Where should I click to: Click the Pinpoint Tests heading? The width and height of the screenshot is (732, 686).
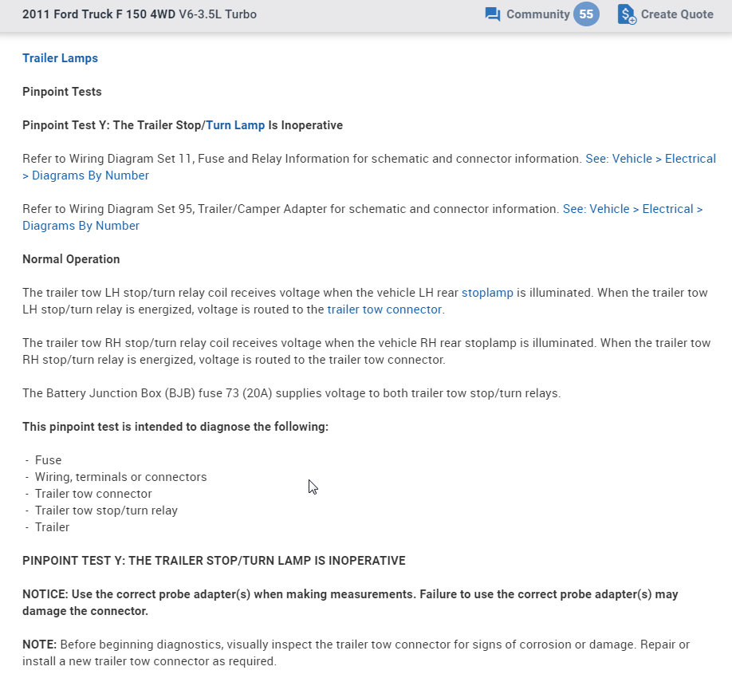62,92
